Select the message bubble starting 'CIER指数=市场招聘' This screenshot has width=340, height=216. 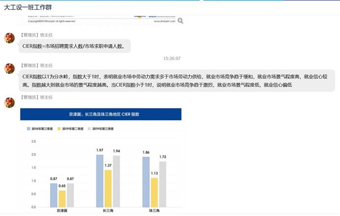pos(75,46)
